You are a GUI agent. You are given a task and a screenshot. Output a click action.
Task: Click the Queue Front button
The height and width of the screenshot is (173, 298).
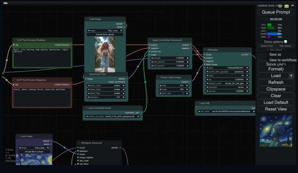tap(267, 46)
